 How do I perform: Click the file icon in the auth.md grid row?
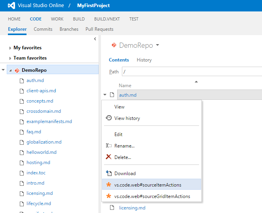(112, 95)
